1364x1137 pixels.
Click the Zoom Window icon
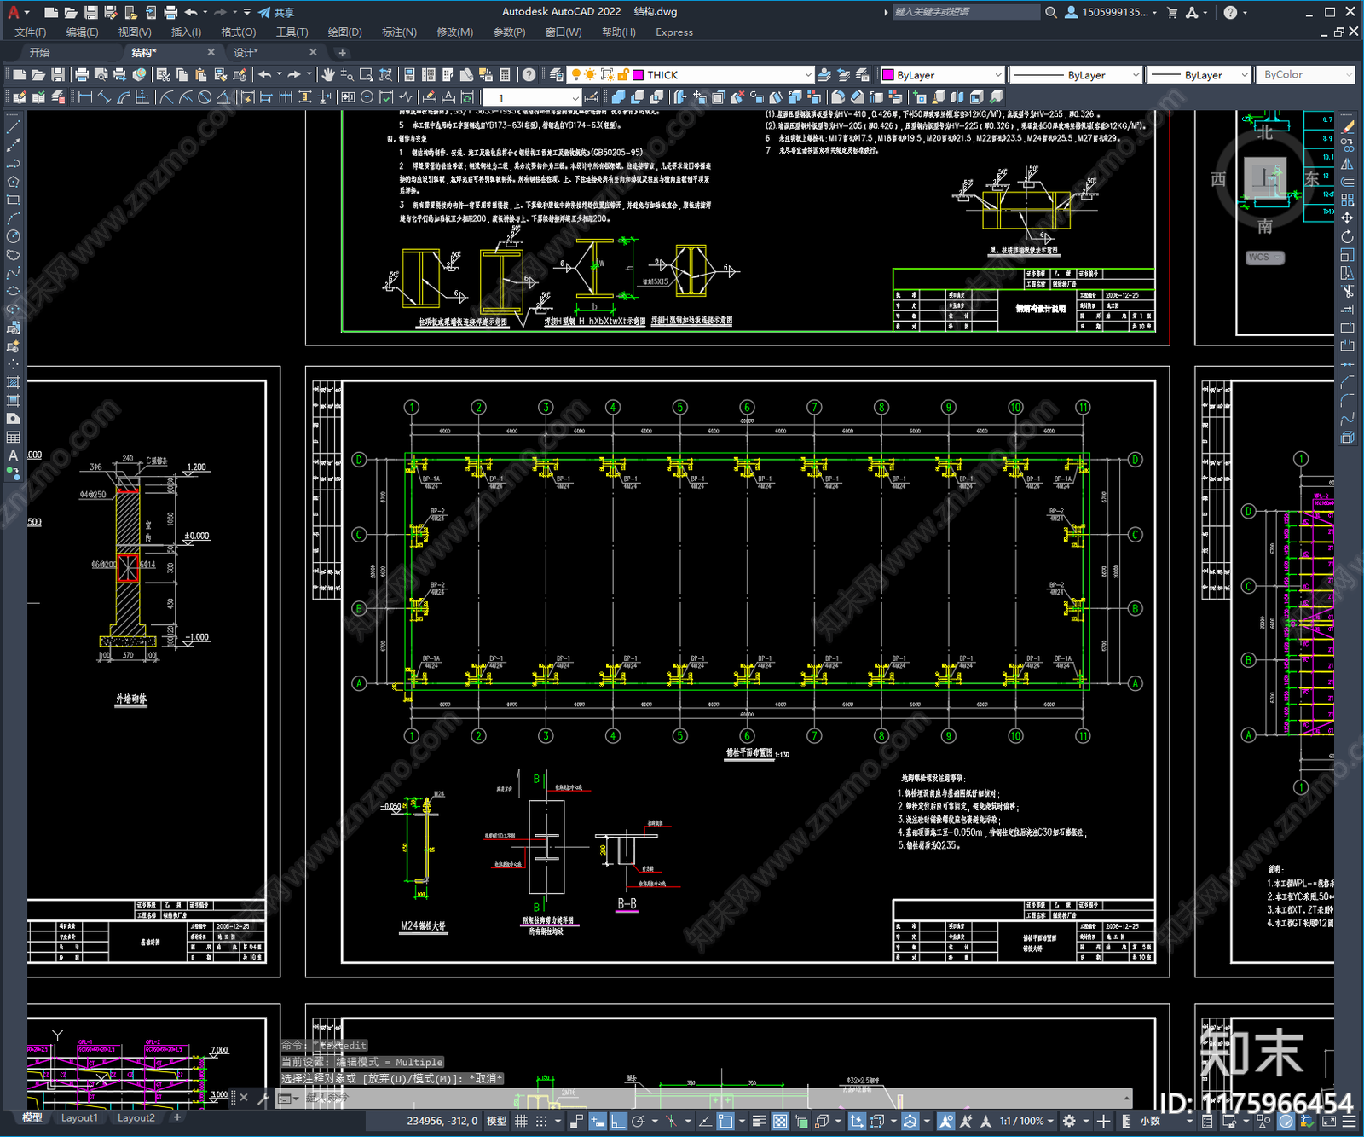pos(366,75)
